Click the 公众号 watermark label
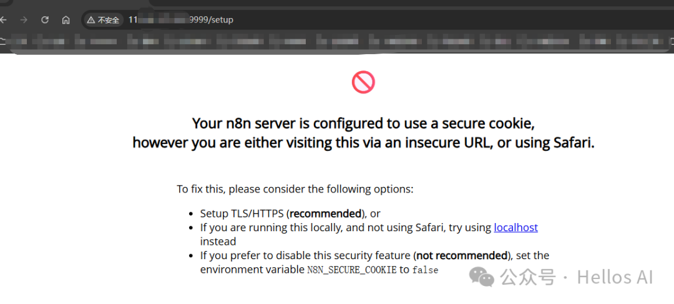The image size is (674, 304). point(528,277)
